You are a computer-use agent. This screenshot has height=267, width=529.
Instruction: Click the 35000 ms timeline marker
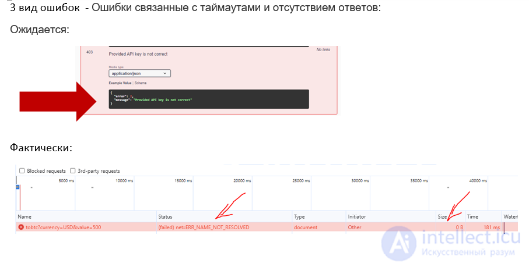click(419, 181)
